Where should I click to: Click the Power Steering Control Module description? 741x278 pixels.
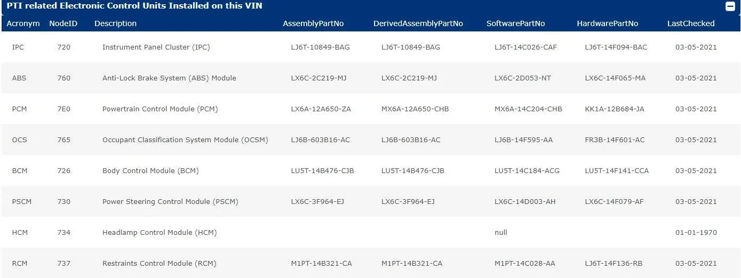170,201
